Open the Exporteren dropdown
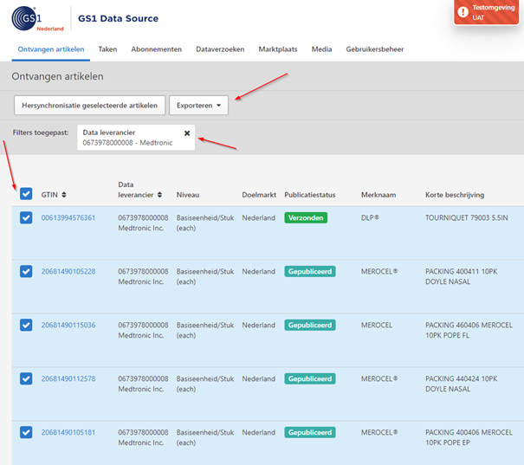Image resolution: width=524 pixels, height=465 pixels. [x=198, y=106]
